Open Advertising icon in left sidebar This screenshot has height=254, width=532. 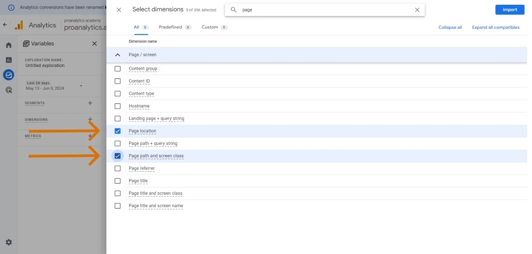click(9, 90)
